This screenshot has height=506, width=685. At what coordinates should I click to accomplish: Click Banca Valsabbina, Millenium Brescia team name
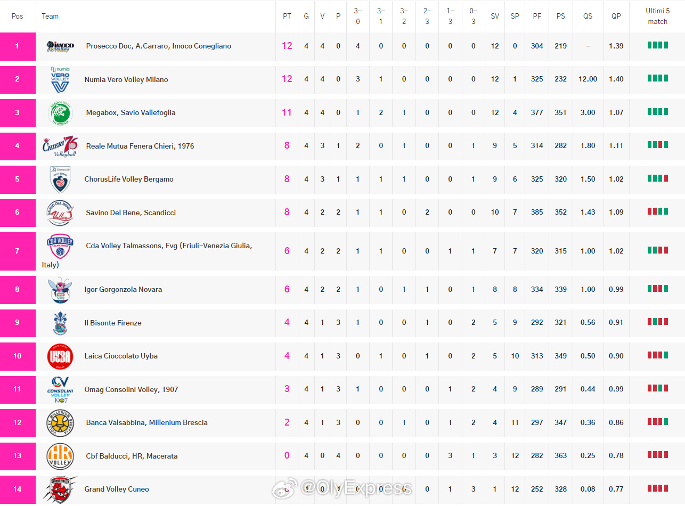146,423
